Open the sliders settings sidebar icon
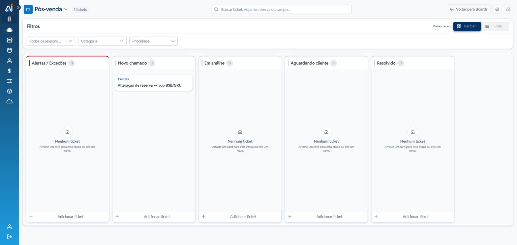 9,81
